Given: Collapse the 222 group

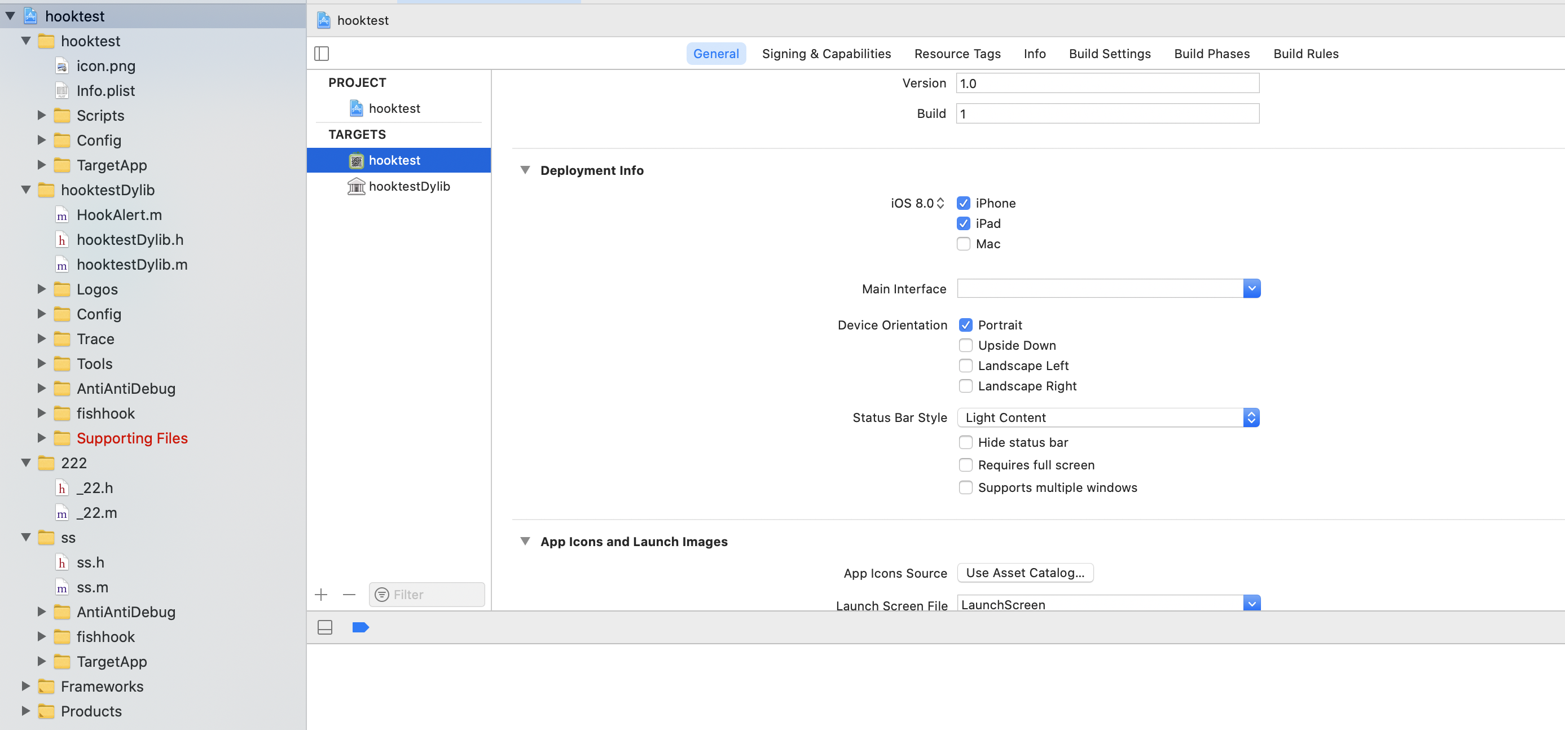Looking at the screenshot, I should (x=25, y=463).
